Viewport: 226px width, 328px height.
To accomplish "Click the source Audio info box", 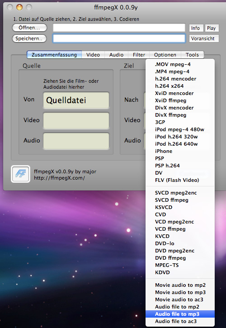I will point(76,141).
